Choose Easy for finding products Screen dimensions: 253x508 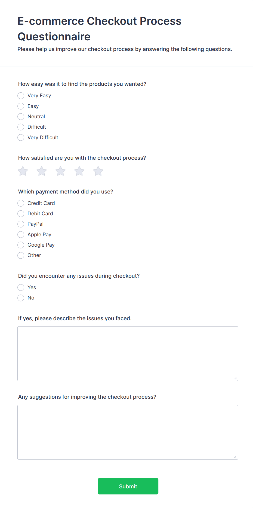[x=21, y=106]
